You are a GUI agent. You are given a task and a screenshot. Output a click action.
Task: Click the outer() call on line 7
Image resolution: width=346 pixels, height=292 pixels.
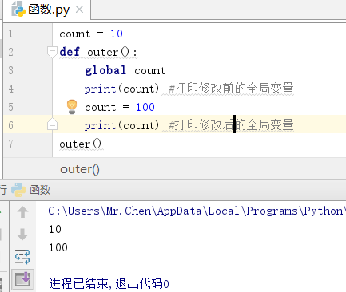(80, 144)
